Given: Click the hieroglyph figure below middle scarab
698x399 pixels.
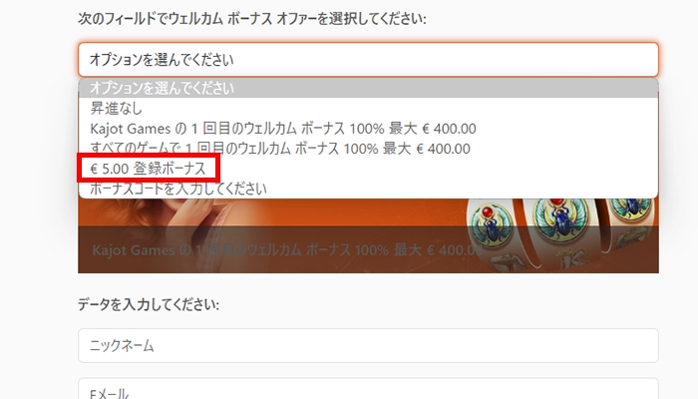Looking at the screenshot, I should tap(572, 257).
